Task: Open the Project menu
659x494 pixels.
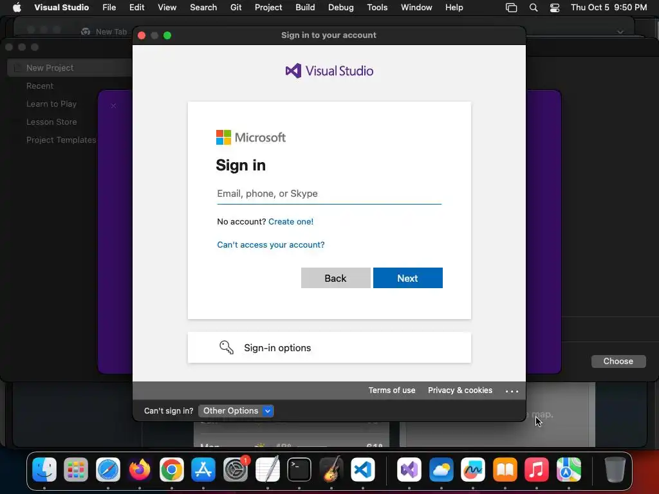Action: (x=268, y=8)
